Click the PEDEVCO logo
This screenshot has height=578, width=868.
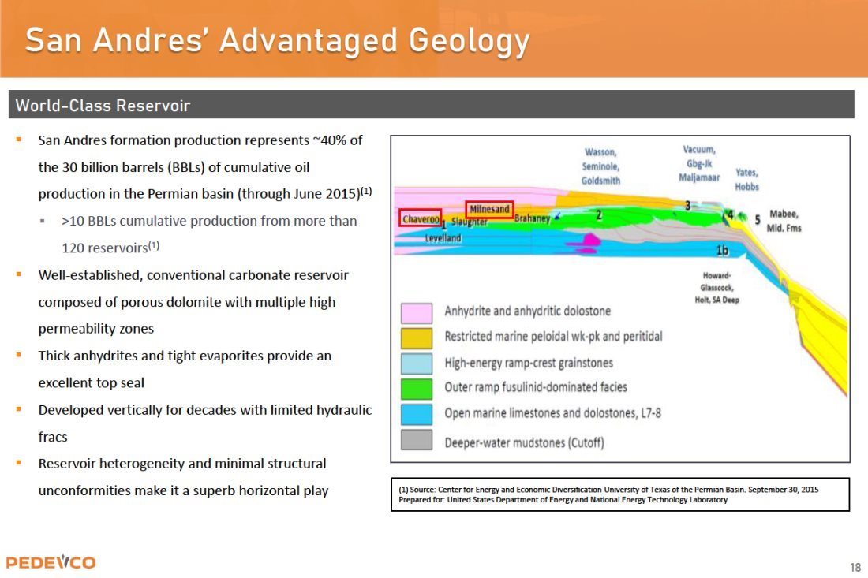[x=51, y=562]
